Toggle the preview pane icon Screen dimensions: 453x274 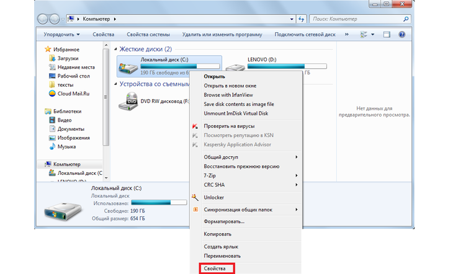pyautogui.click(x=387, y=35)
